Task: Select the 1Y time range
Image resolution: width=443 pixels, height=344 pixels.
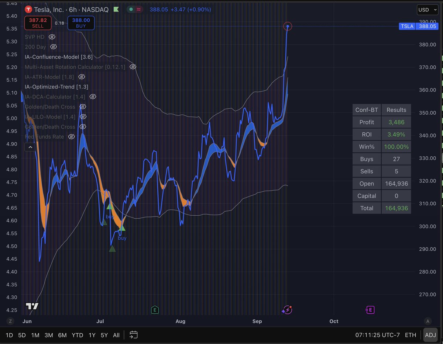Action: [x=92, y=335]
